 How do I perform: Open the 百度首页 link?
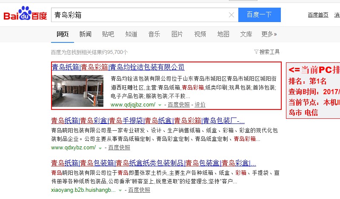318,15
